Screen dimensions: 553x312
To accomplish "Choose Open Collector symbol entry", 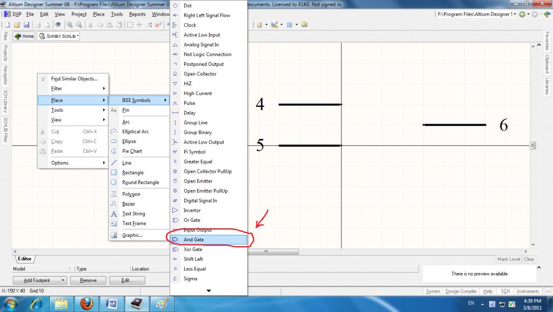I will click(x=208, y=73).
